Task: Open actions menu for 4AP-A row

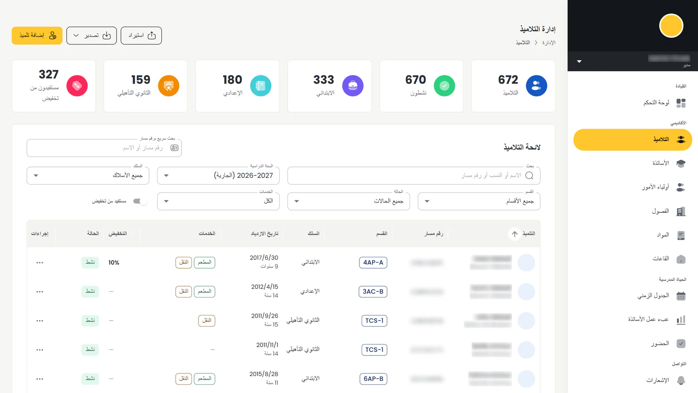Action: pyautogui.click(x=40, y=263)
